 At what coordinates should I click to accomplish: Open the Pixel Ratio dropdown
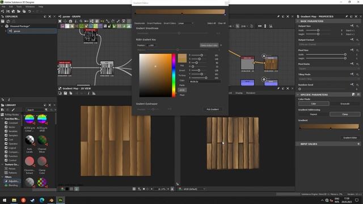(x=329, y=69)
